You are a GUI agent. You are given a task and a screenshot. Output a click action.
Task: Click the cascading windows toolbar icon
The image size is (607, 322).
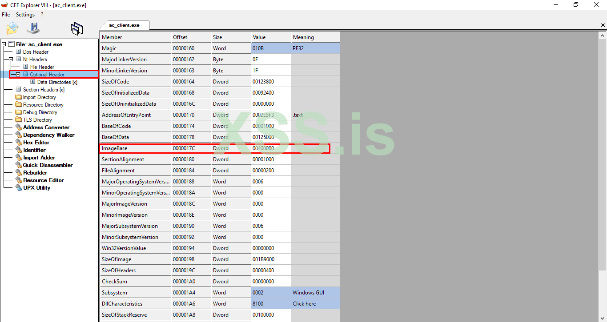[x=77, y=29]
